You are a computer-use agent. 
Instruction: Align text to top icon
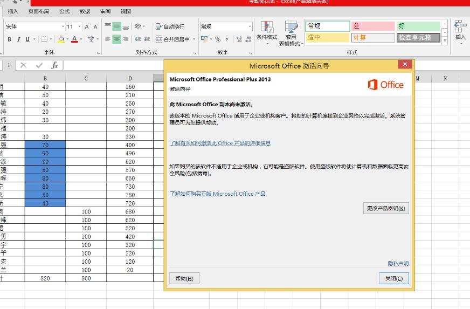[108, 26]
